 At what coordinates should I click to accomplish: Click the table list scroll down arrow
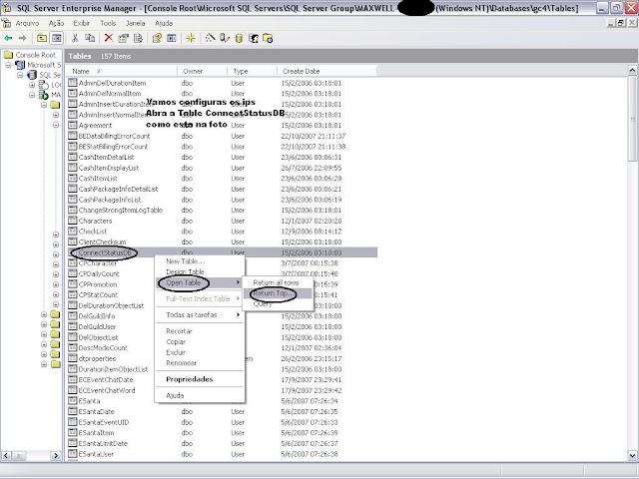pos(632,455)
